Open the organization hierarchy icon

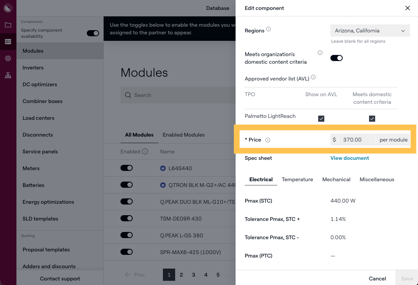coord(8,75)
